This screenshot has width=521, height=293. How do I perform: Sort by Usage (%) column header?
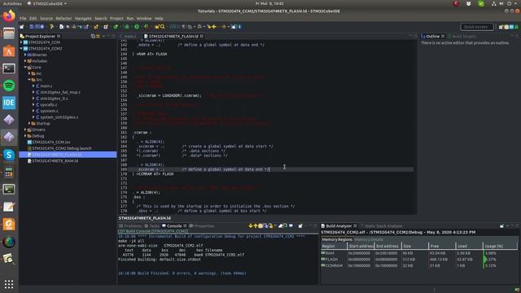tap(500, 246)
